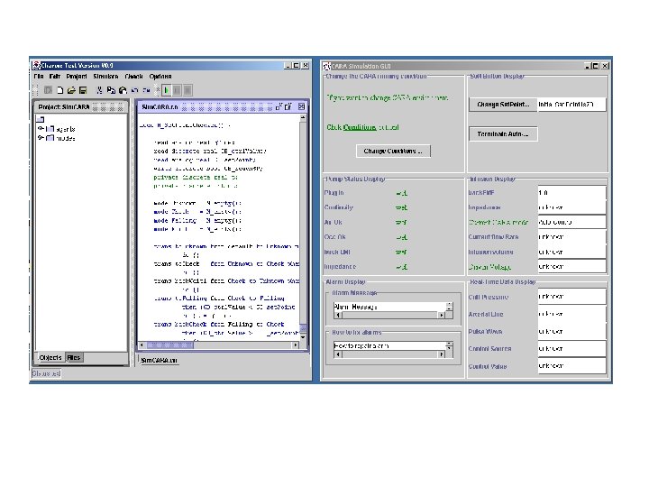Click the Control Source value field
This screenshot has width=649, height=487.
pyautogui.click(x=571, y=349)
